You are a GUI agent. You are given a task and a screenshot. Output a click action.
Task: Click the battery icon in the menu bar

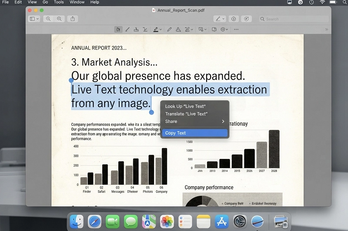pyautogui.click(x=333, y=2)
